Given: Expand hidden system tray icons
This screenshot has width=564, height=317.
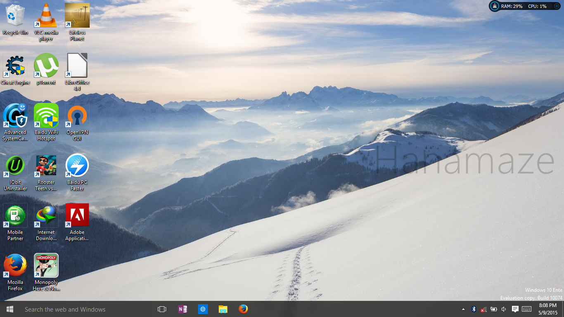Looking at the screenshot, I should pyautogui.click(x=463, y=309).
